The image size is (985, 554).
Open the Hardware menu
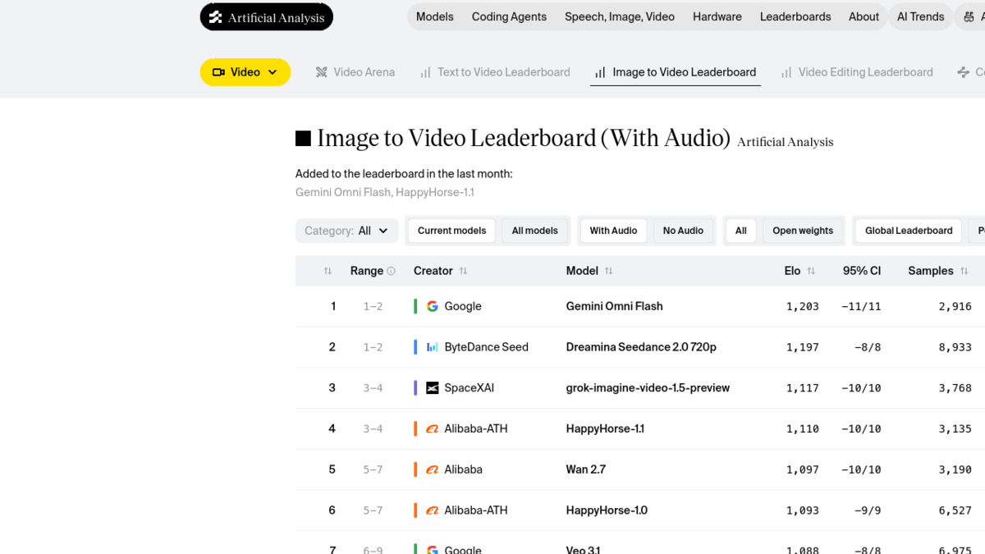717,16
